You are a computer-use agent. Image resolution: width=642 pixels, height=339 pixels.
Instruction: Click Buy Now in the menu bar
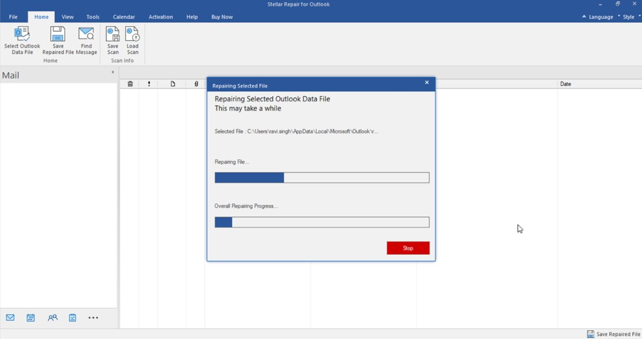click(222, 17)
